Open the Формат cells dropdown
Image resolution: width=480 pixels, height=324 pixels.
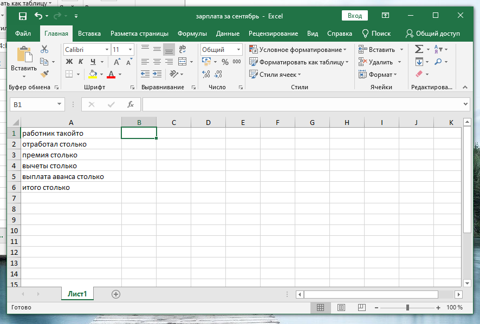[378, 74]
